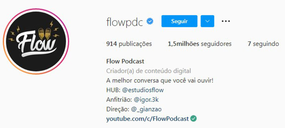Screen dimensions: 285x128
Task: Follow the account with the Seguir button
Action: coord(179,21)
